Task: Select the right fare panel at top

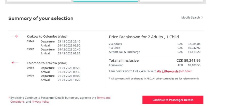Action: (x=171, y=1)
